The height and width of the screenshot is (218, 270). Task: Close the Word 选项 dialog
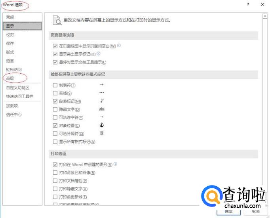tap(262, 5)
